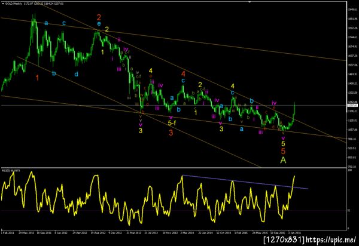Screen dimensions: 359x246
Task: Click the RSI indicator label in the lower pane
Action: point(11,171)
